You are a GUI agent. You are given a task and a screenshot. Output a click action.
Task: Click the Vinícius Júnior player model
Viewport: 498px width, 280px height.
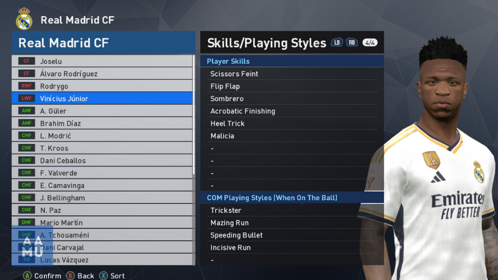pyautogui.click(x=435, y=159)
